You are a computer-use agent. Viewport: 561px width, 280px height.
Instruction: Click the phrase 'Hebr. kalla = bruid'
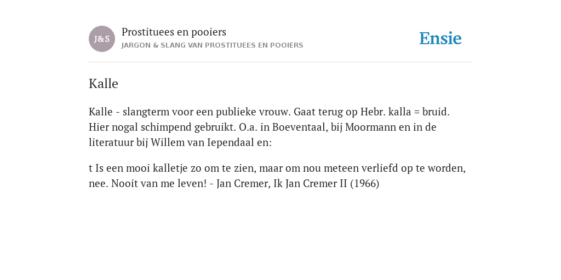click(x=404, y=112)
